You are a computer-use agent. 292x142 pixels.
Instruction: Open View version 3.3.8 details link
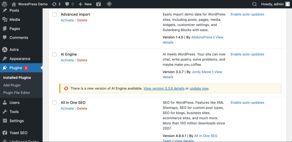[x=164, y=89]
